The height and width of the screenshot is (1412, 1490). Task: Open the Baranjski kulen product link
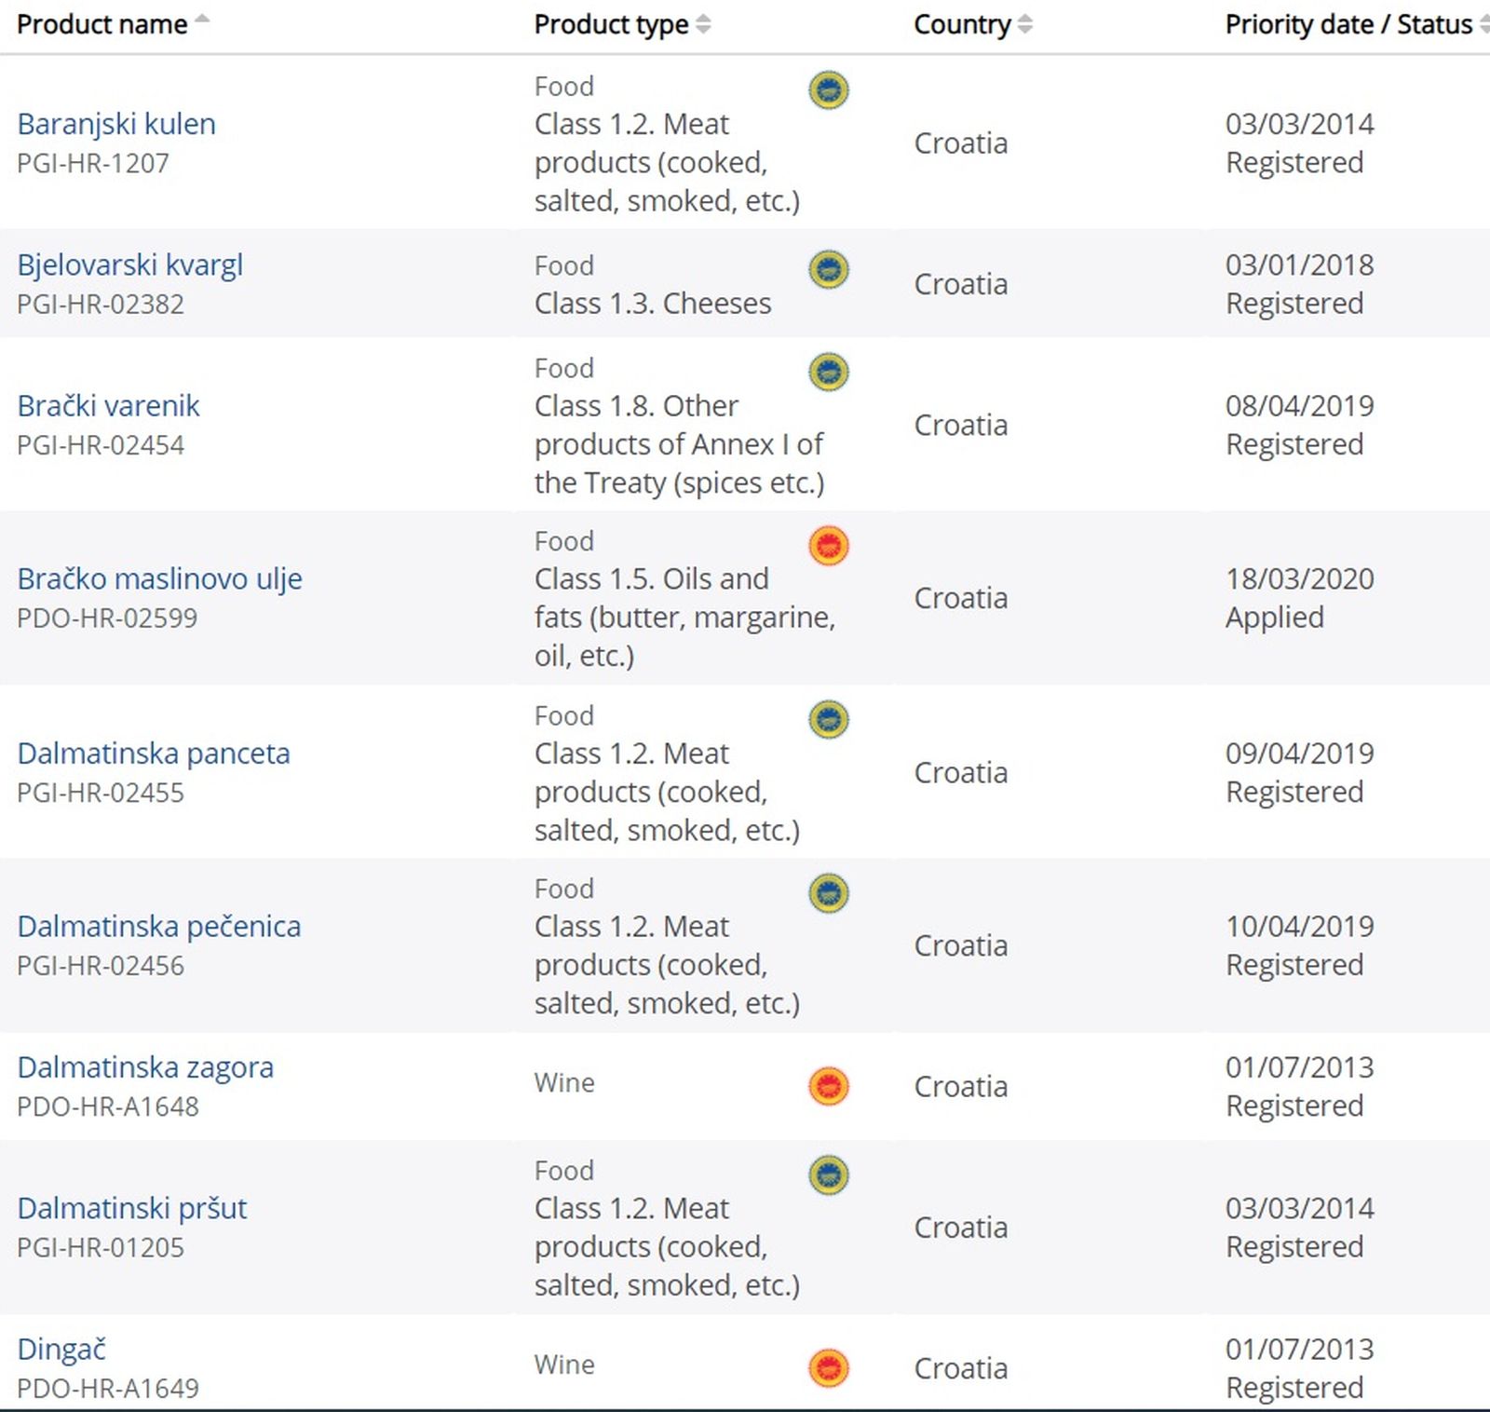click(x=116, y=124)
